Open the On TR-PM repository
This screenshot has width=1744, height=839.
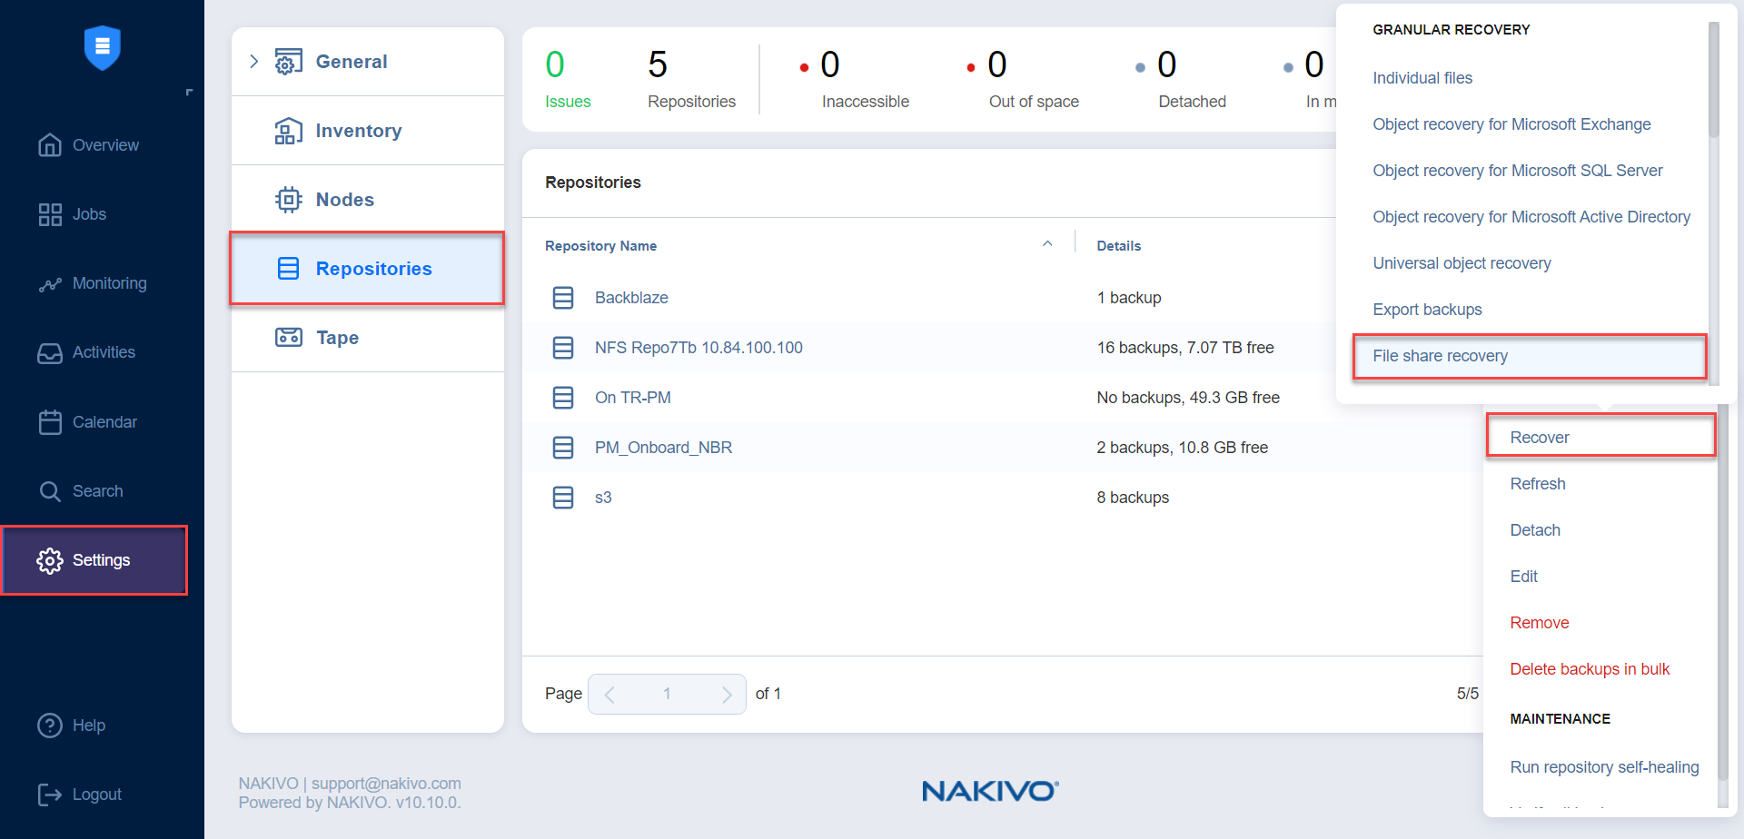[633, 398]
